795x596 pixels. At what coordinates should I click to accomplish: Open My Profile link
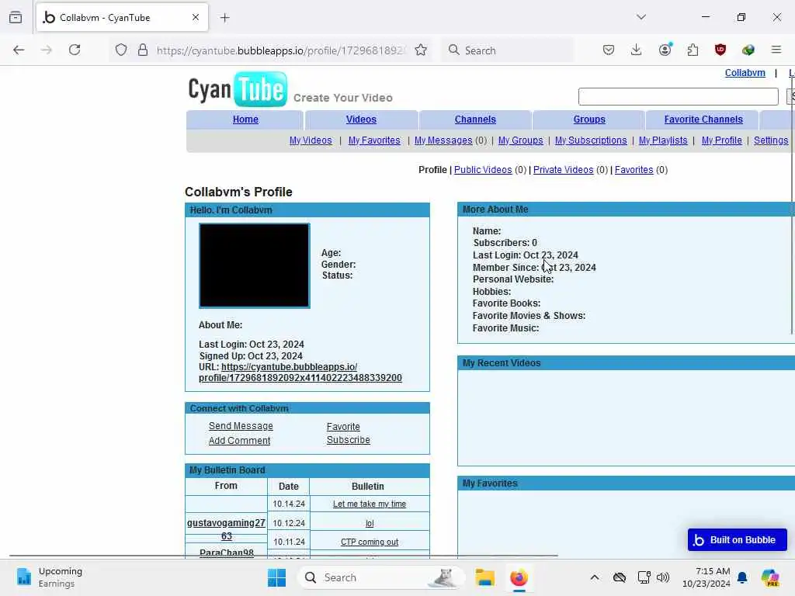pyautogui.click(x=721, y=140)
